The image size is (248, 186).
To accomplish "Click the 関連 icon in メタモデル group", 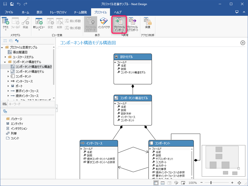I will tap(25, 23).
